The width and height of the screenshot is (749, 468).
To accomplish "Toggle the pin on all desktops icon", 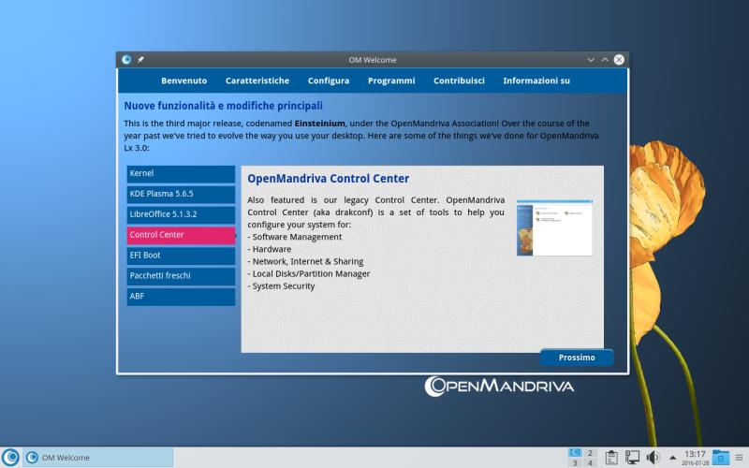I will [x=140, y=59].
